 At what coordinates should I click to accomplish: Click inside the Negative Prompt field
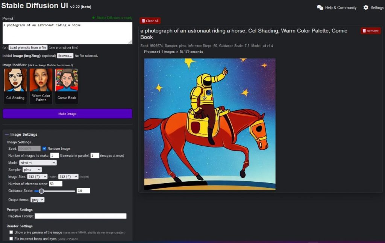80,216
